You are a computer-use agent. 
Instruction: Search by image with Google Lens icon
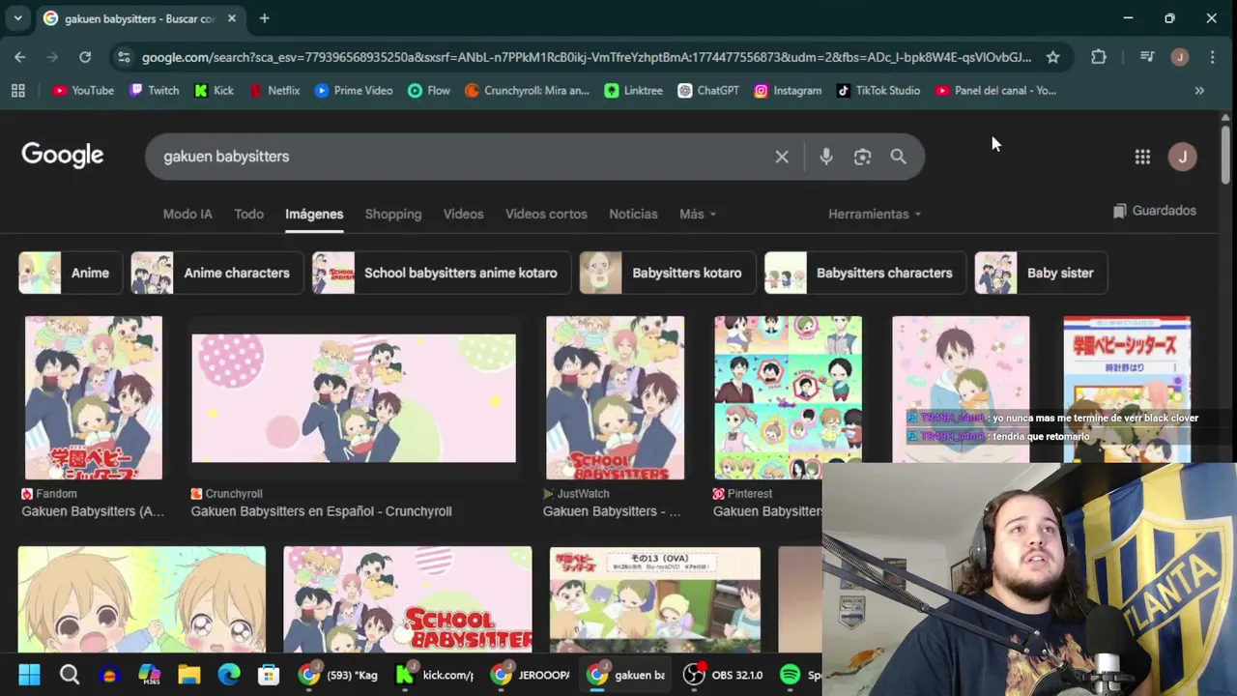click(x=862, y=157)
